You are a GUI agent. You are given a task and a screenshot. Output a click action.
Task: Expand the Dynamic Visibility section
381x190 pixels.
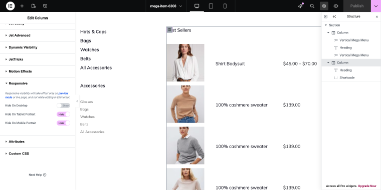tap(38, 47)
